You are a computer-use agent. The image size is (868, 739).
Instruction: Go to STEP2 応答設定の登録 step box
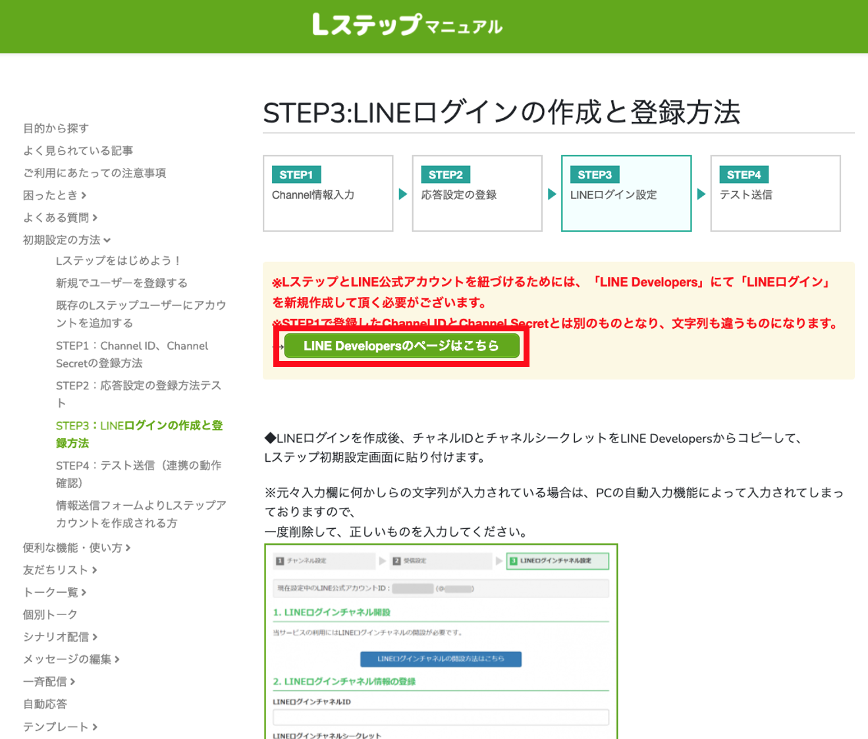point(477,193)
